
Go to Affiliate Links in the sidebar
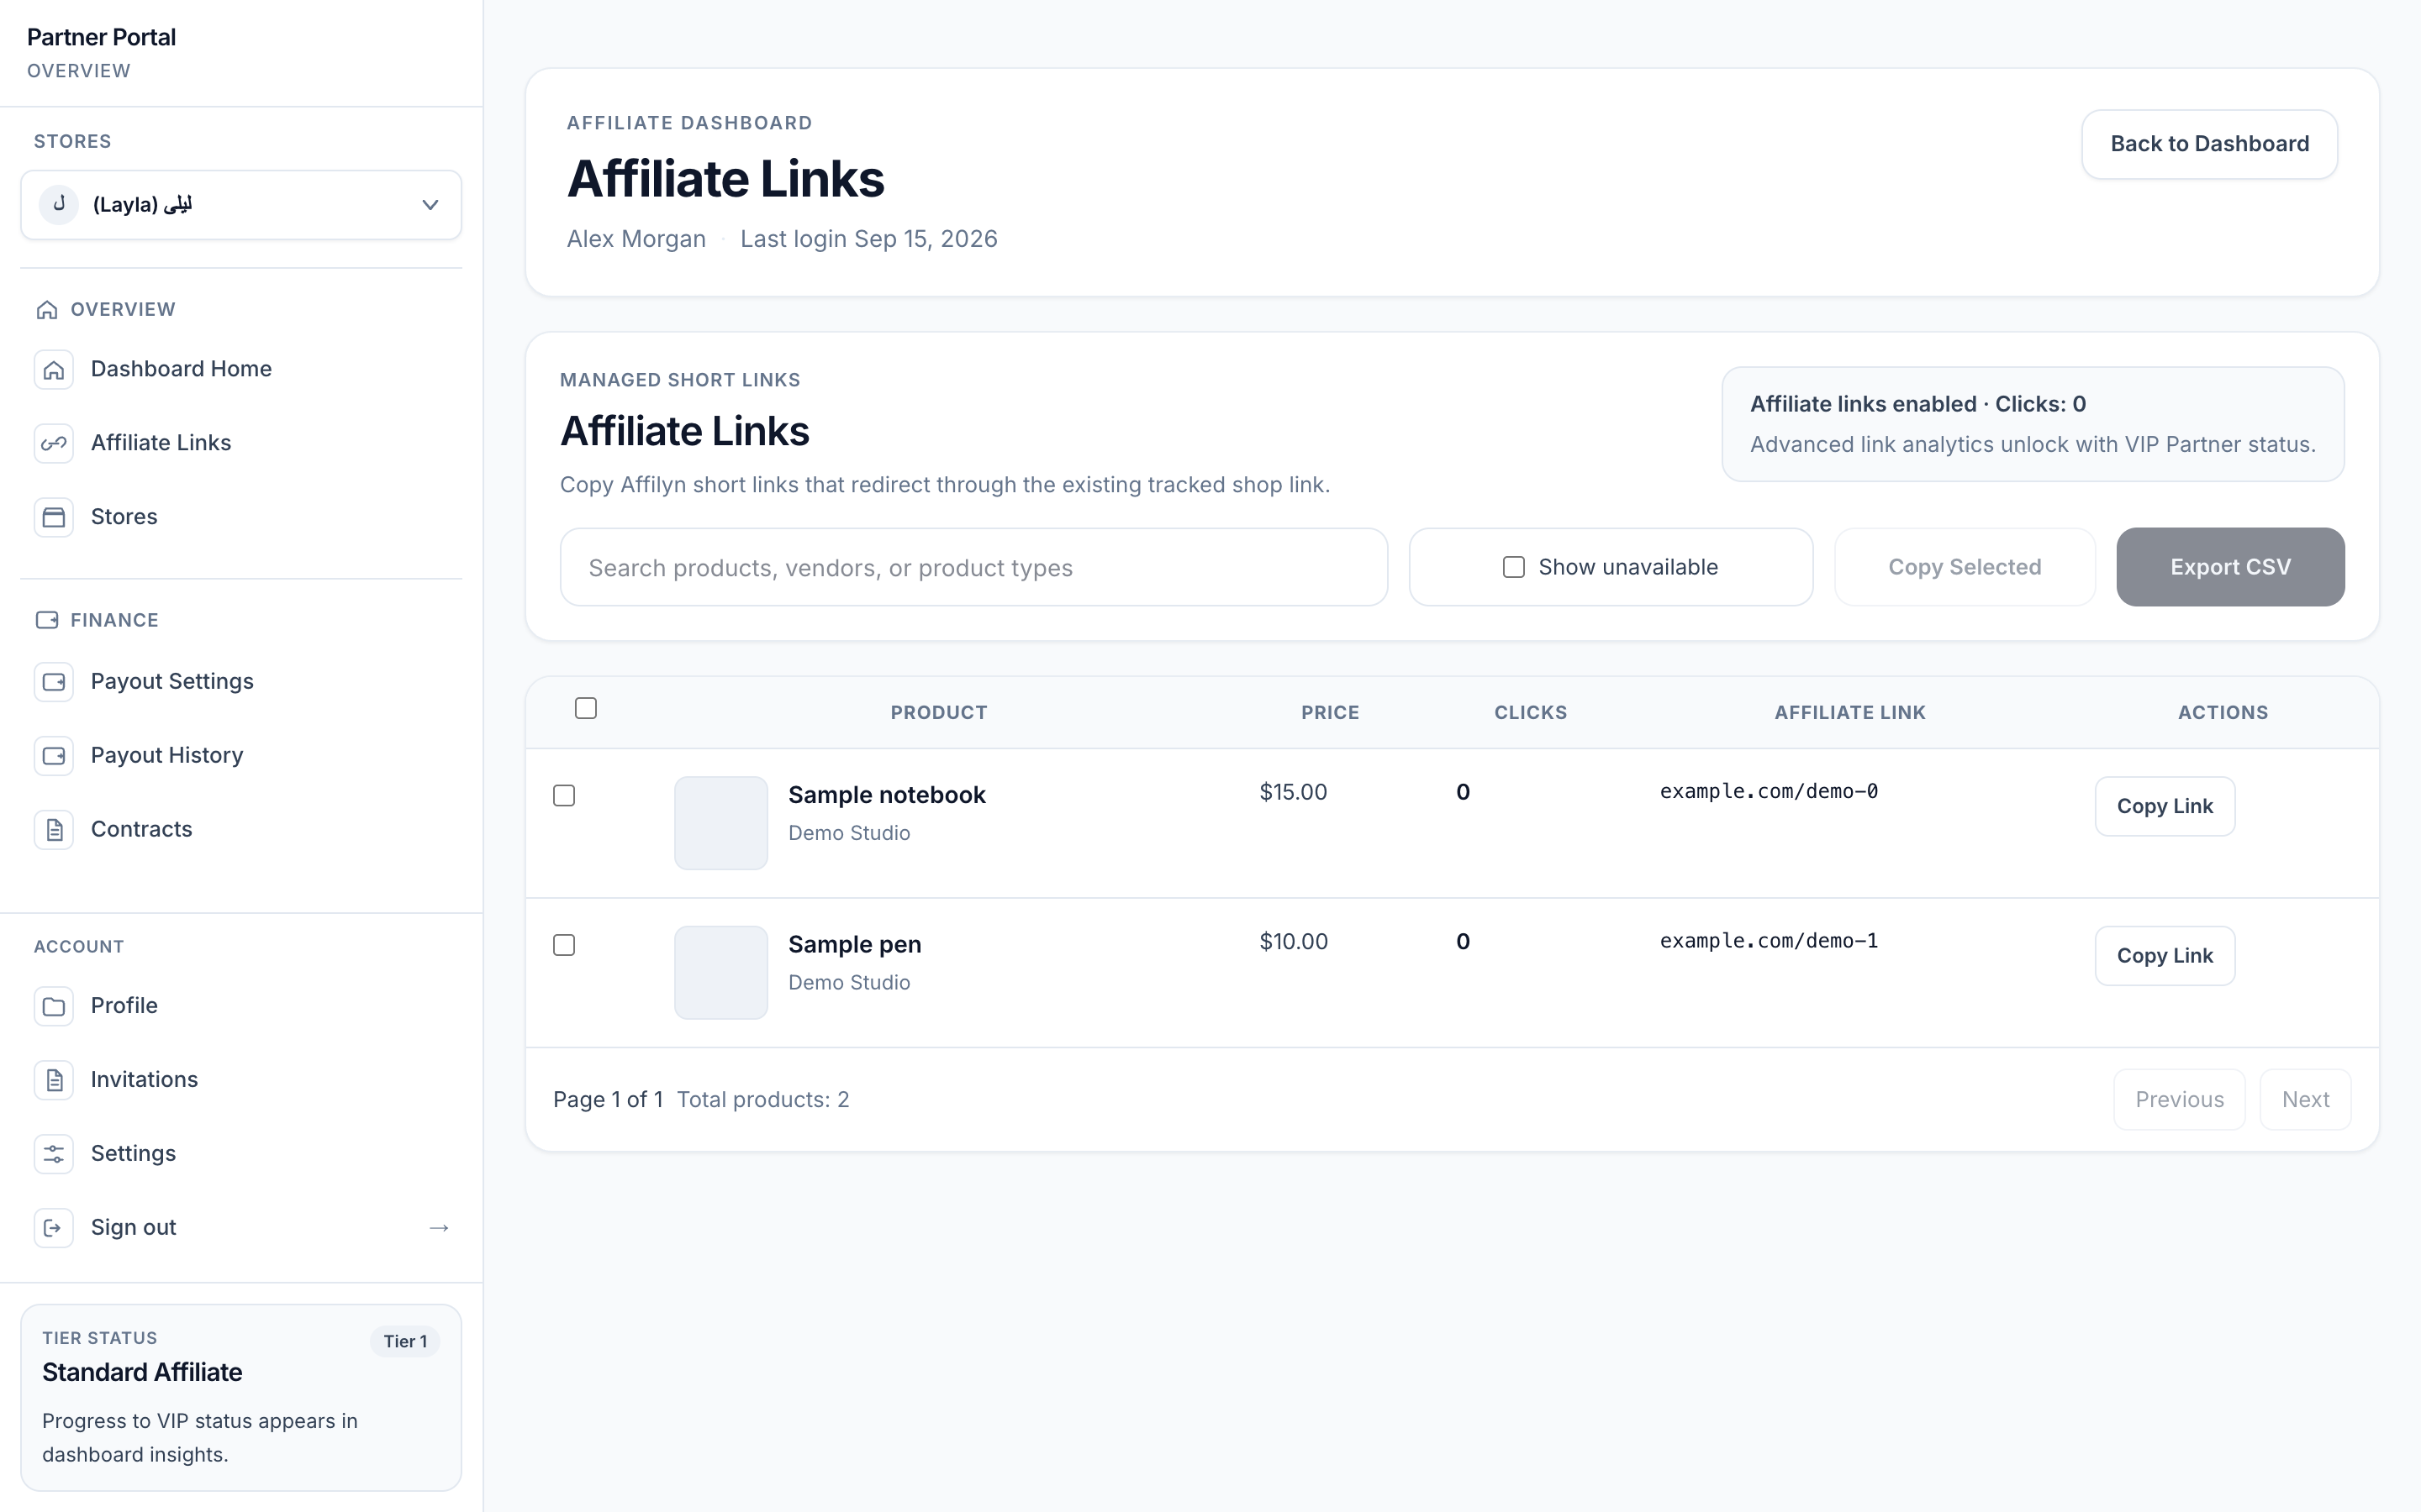tap(241, 443)
